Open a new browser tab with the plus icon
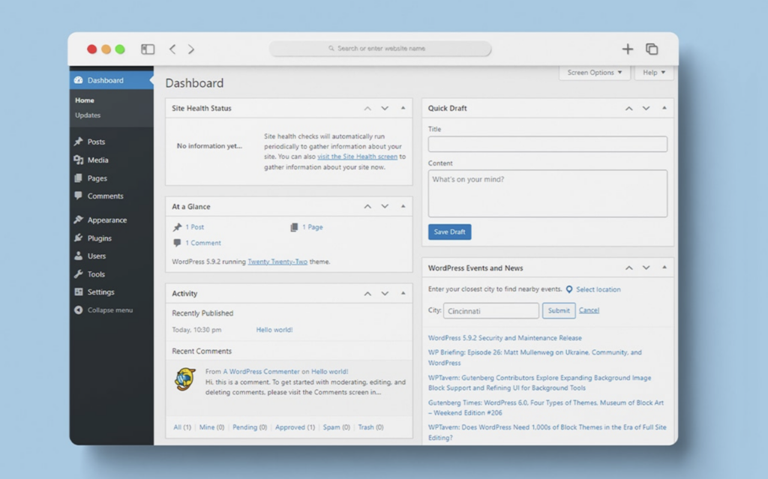 coord(628,48)
